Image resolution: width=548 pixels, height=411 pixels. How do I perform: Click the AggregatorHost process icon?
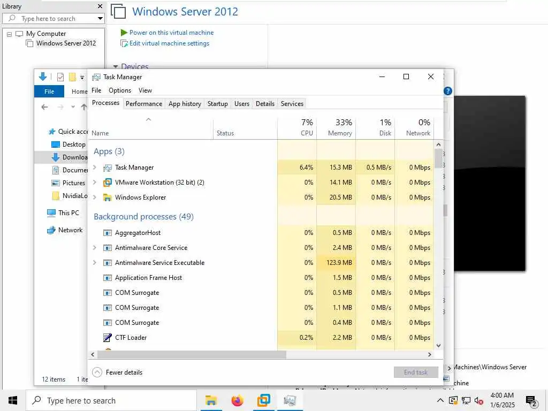107,233
